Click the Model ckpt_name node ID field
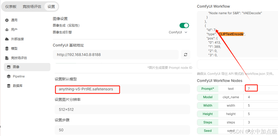Viewport: 278px width, 136px height. (x=261, y=97)
